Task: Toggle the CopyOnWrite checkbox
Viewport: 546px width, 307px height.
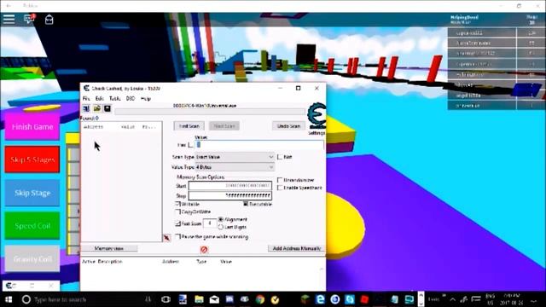Action: (178, 211)
